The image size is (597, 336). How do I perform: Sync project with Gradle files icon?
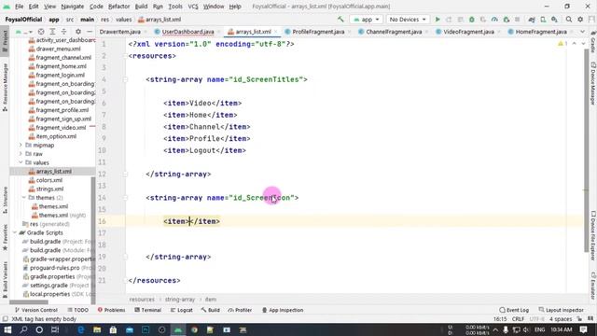click(x=532, y=20)
